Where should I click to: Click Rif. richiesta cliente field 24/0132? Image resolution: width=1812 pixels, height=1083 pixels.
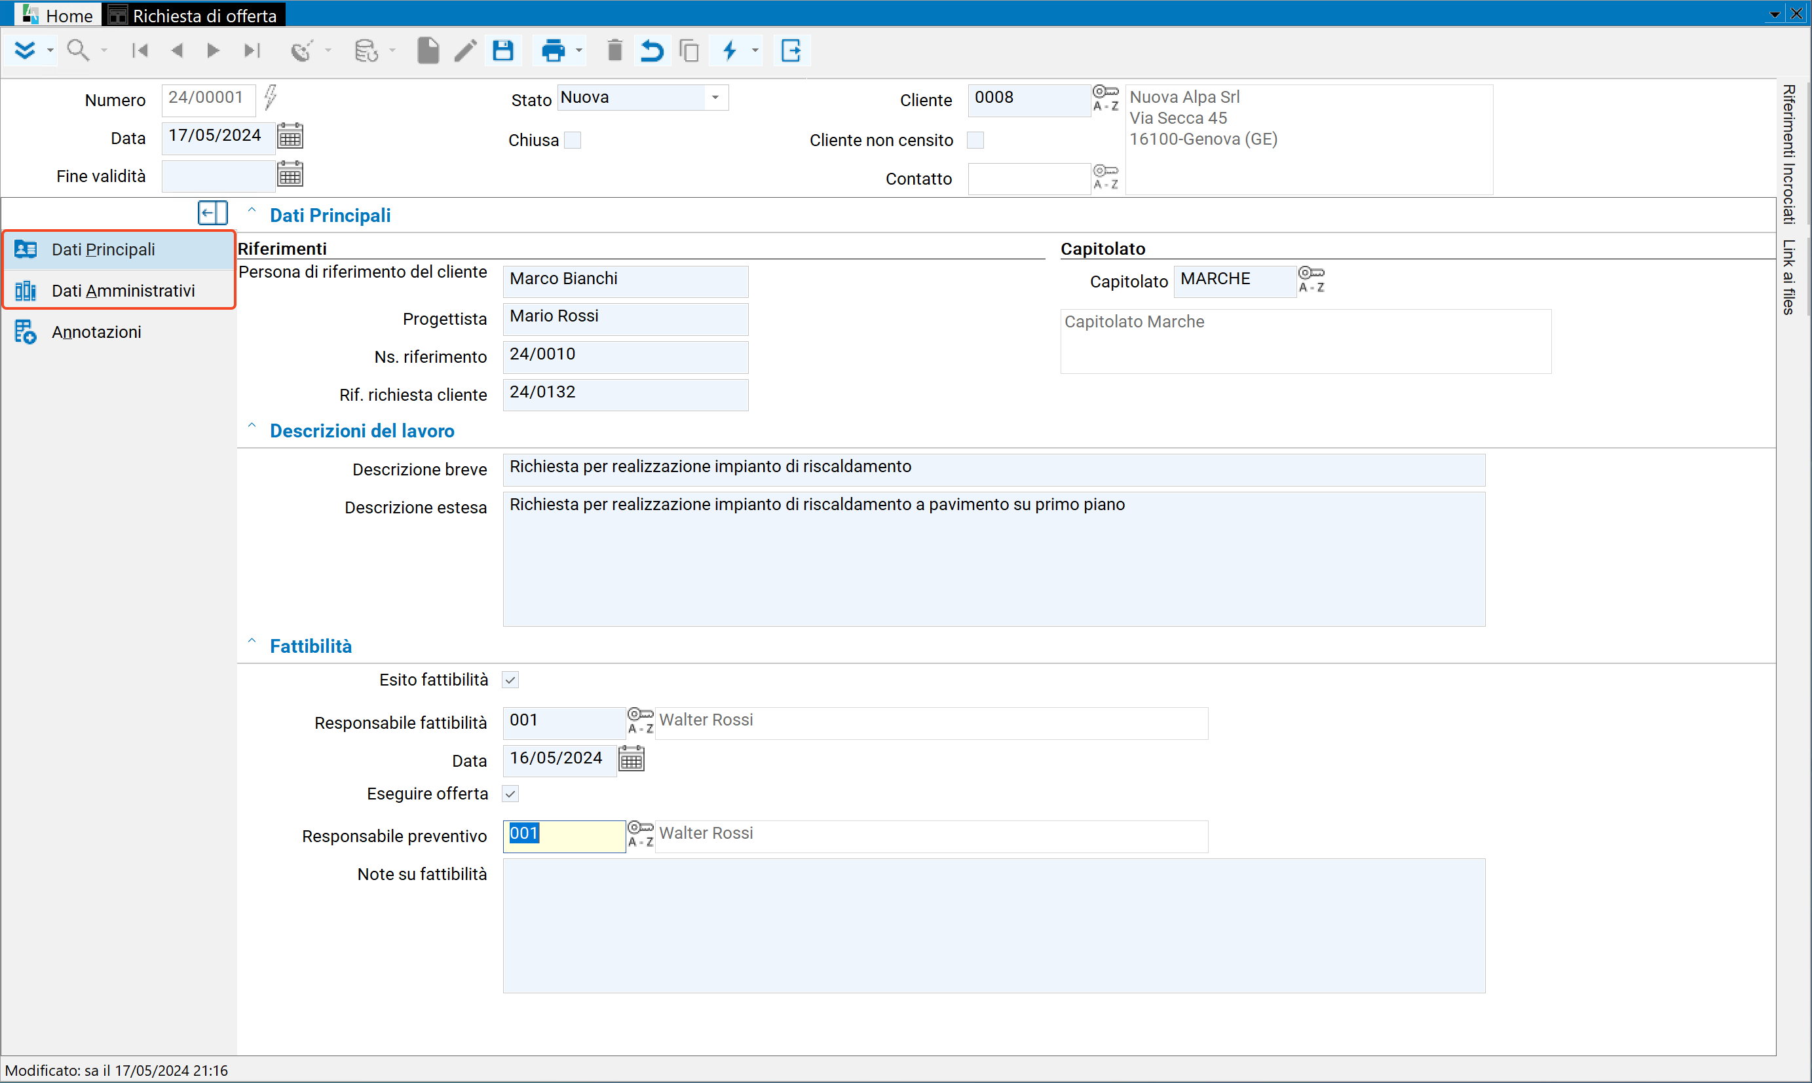[625, 395]
